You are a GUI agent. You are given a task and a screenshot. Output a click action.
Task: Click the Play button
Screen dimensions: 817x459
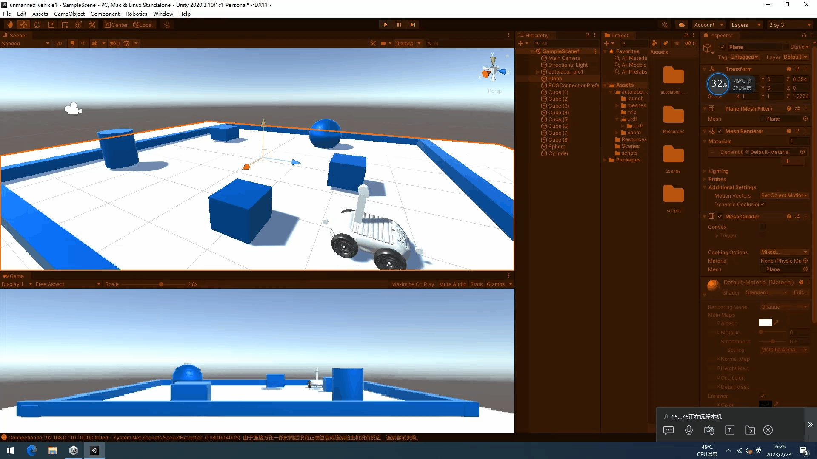pyautogui.click(x=385, y=25)
